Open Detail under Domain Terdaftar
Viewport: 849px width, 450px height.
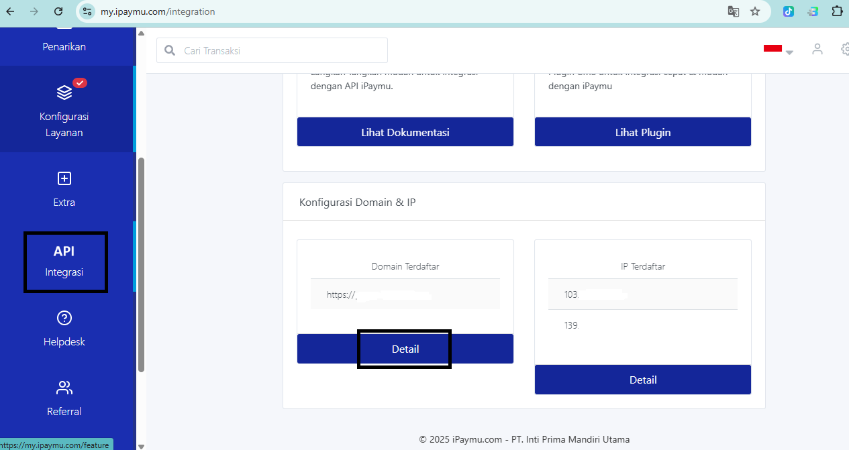coord(405,349)
